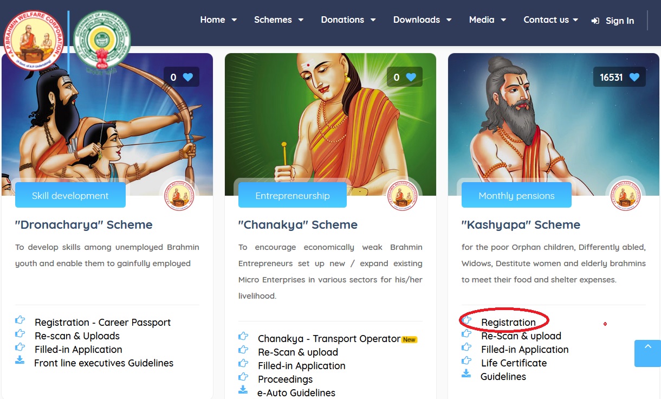Screen dimensions: 661x399
Task: Open Chanakya - Transport Operator link
Action: tap(329, 338)
